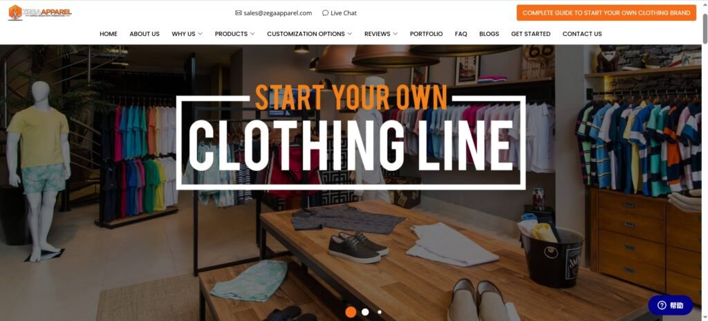Image resolution: width=708 pixels, height=321 pixels.
Task: Expand the Reviews dropdown chevron
Action: pyautogui.click(x=395, y=33)
